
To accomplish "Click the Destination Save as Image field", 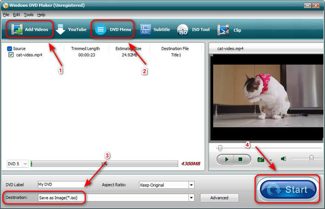I will pyautogui.click(x=116, y=198).
